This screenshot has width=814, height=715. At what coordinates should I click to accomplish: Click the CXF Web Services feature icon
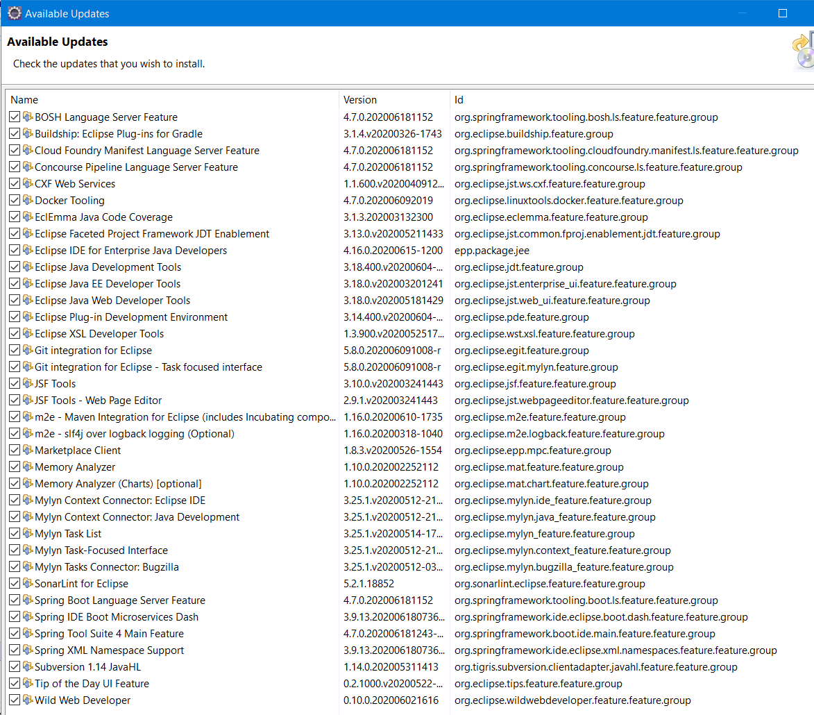pyautogui.click(x=28, y=183)
